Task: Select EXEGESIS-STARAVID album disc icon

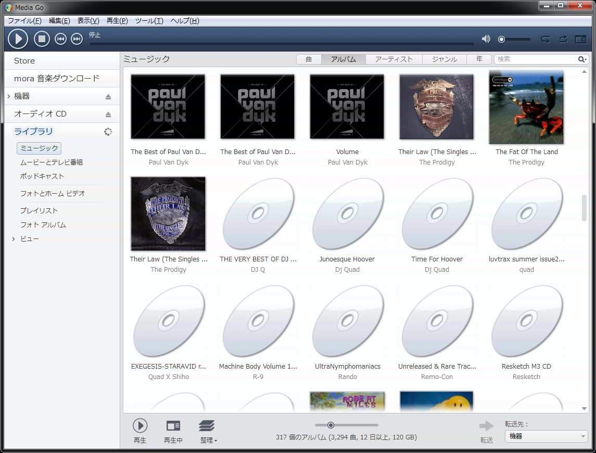Action: [168, 321]
